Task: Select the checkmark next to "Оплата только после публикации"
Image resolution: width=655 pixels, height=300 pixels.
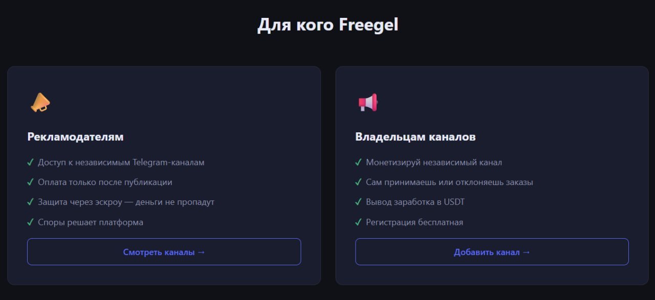Action: click(x=30, y=182)
